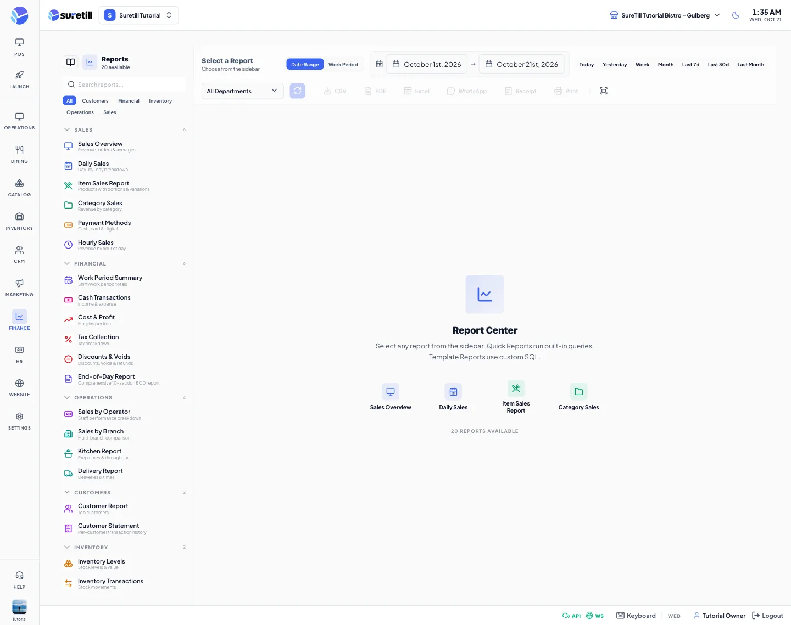Switch to Date Range mode
Viewport: 791px width, 625px height.
(305, 64)
